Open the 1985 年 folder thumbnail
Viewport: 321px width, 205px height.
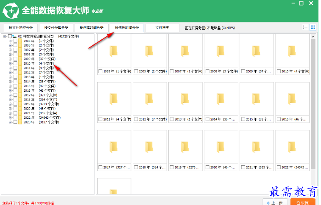pyautogui.click(x=114, y=51)
